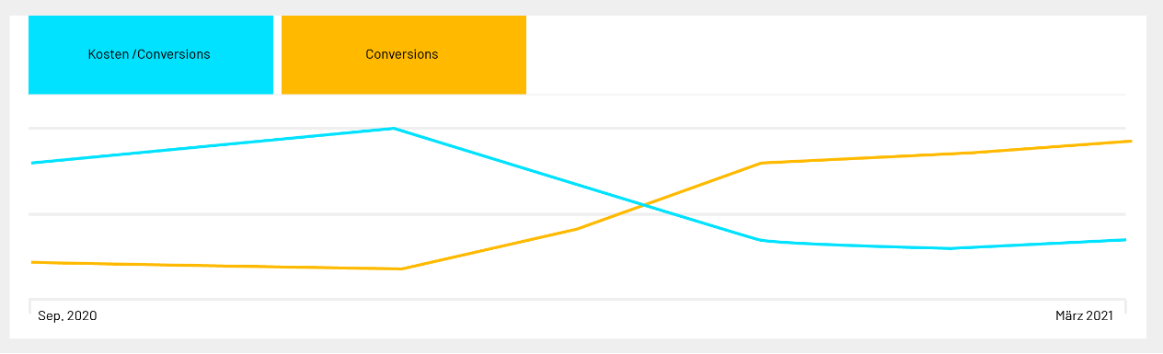Click the März 2021 axis label
Viewport: 1163px width, 354px height.
(1084, 315)
